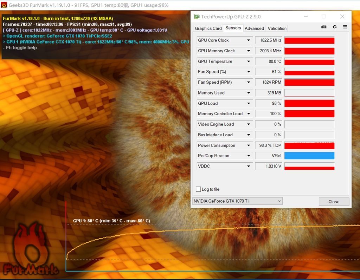The width and height of the screenshot is (360, 280).
Task: Click the FurMark burn-in test title line
Action: [x=58, y=18]
